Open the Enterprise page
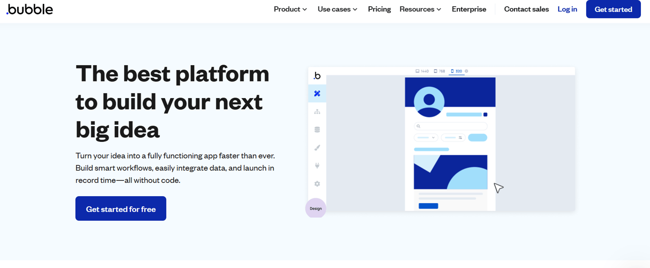The image size is (650, 268). click(x=469, y=9)
